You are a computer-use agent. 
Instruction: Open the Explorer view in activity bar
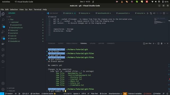point(3,14)
